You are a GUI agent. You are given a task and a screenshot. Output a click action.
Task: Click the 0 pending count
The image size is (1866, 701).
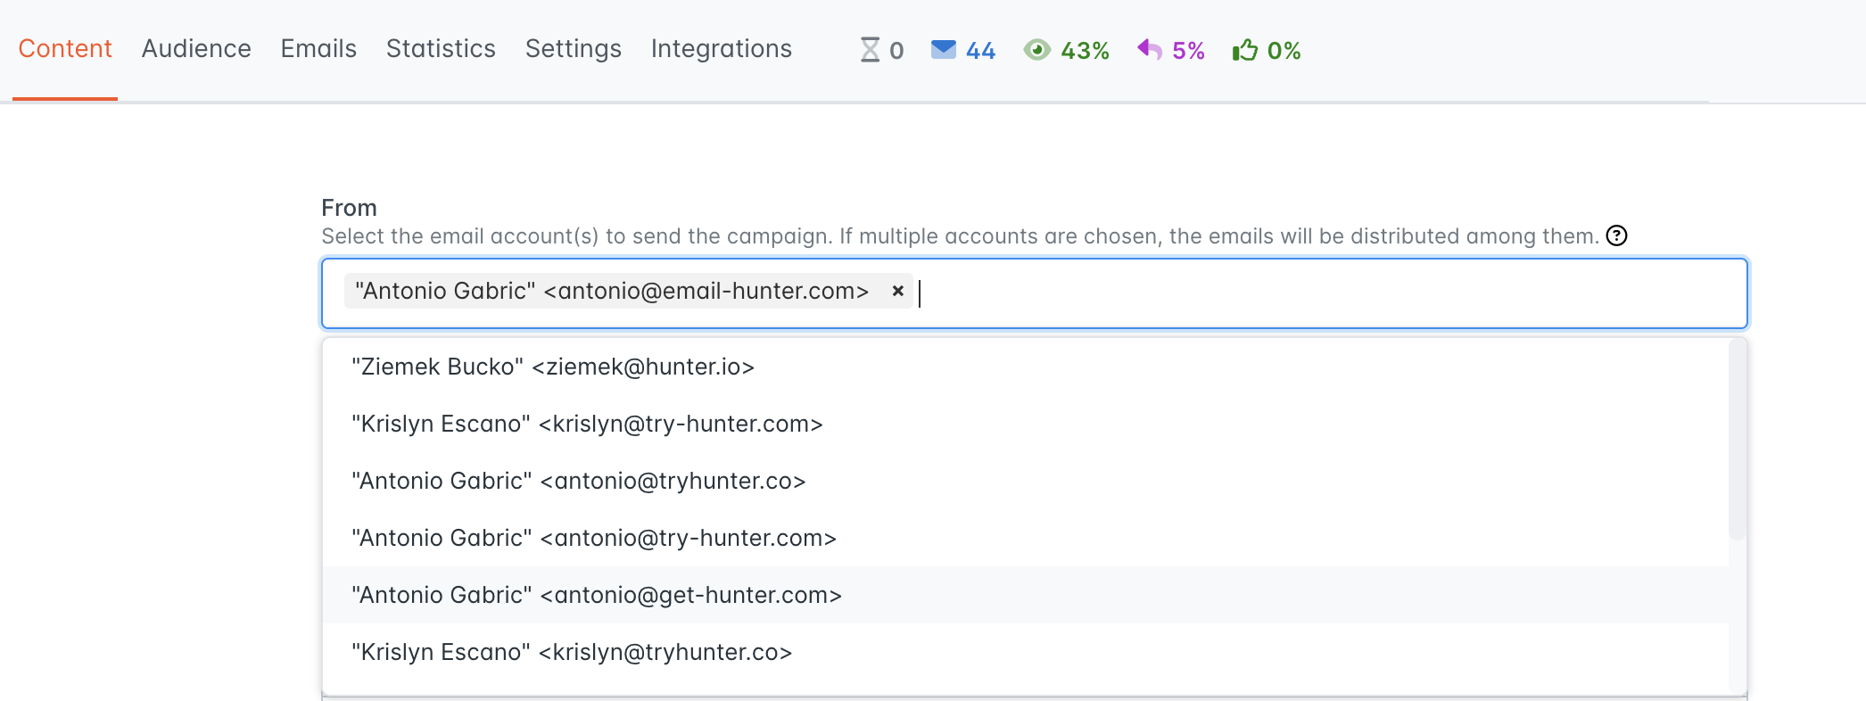pos(896,51)
